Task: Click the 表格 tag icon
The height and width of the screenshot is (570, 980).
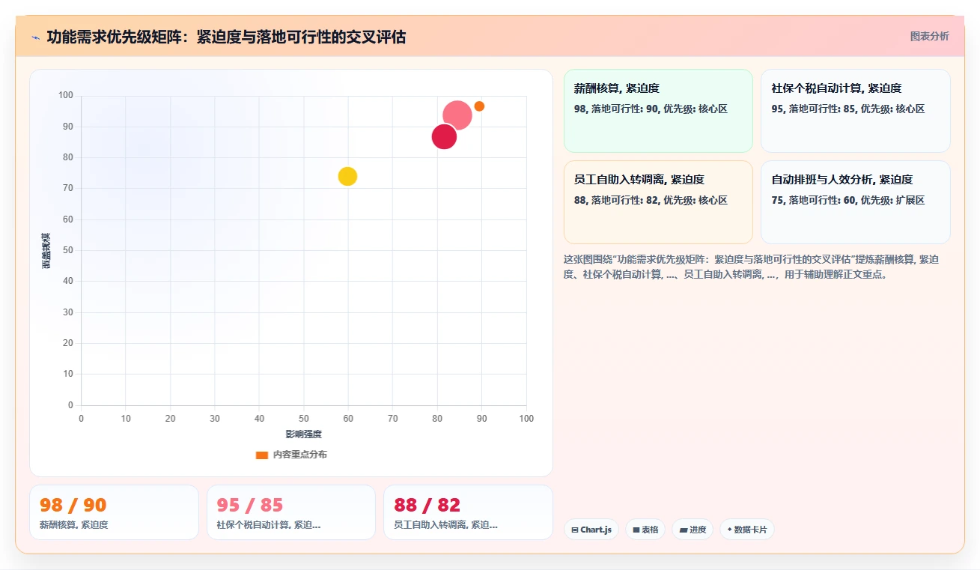Action: (x=636, y=530)
